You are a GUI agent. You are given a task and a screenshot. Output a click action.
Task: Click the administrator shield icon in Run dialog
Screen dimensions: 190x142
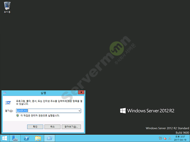click(x=17, y=115)
